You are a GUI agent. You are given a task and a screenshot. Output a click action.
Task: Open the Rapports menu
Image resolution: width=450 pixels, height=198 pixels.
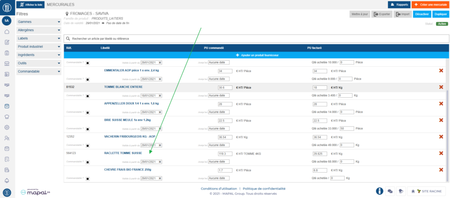tap(399, 4)
